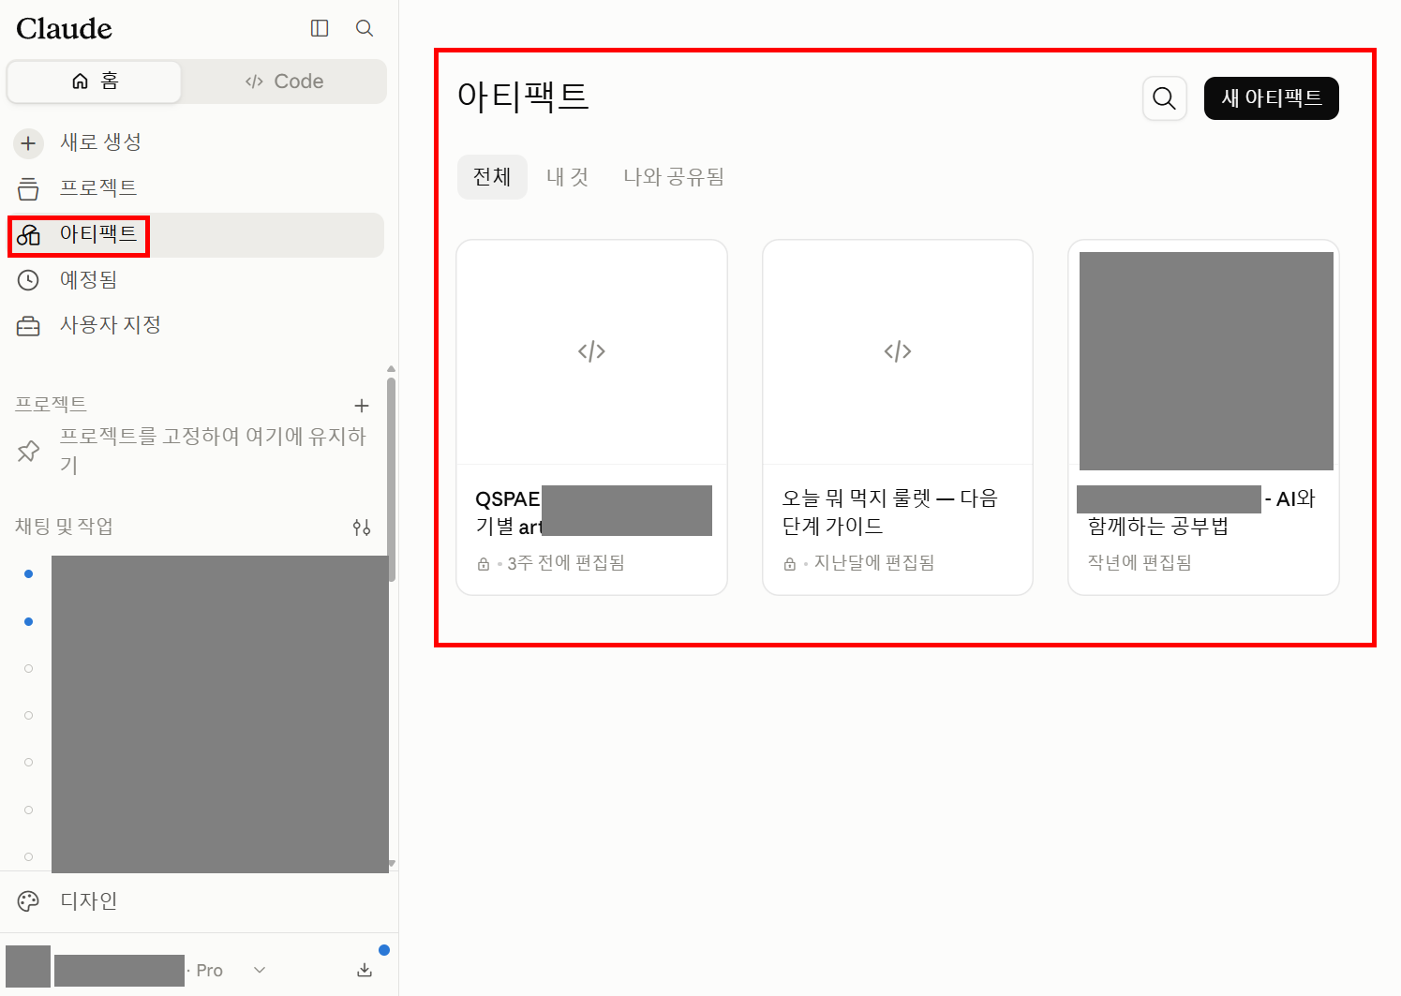Search artifacts with the magnifier button
This screenshot has height=996, width=1401.
point(1165,98)
